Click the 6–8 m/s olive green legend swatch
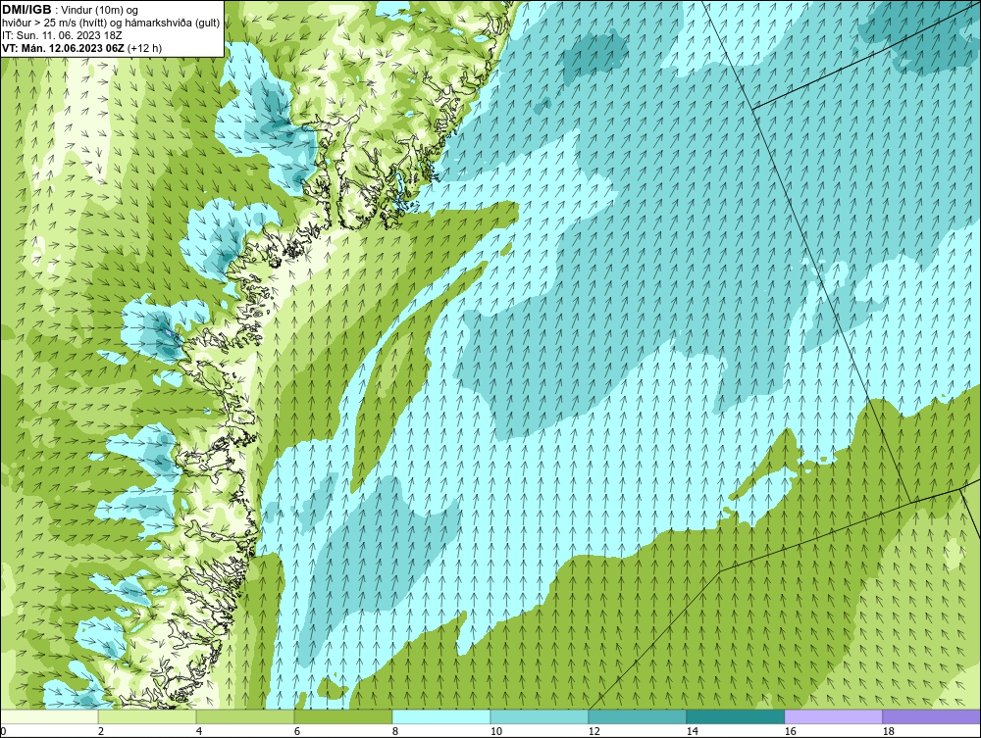Image resolution: width=981 pixels, height=738 pixels. pos(343,716)
